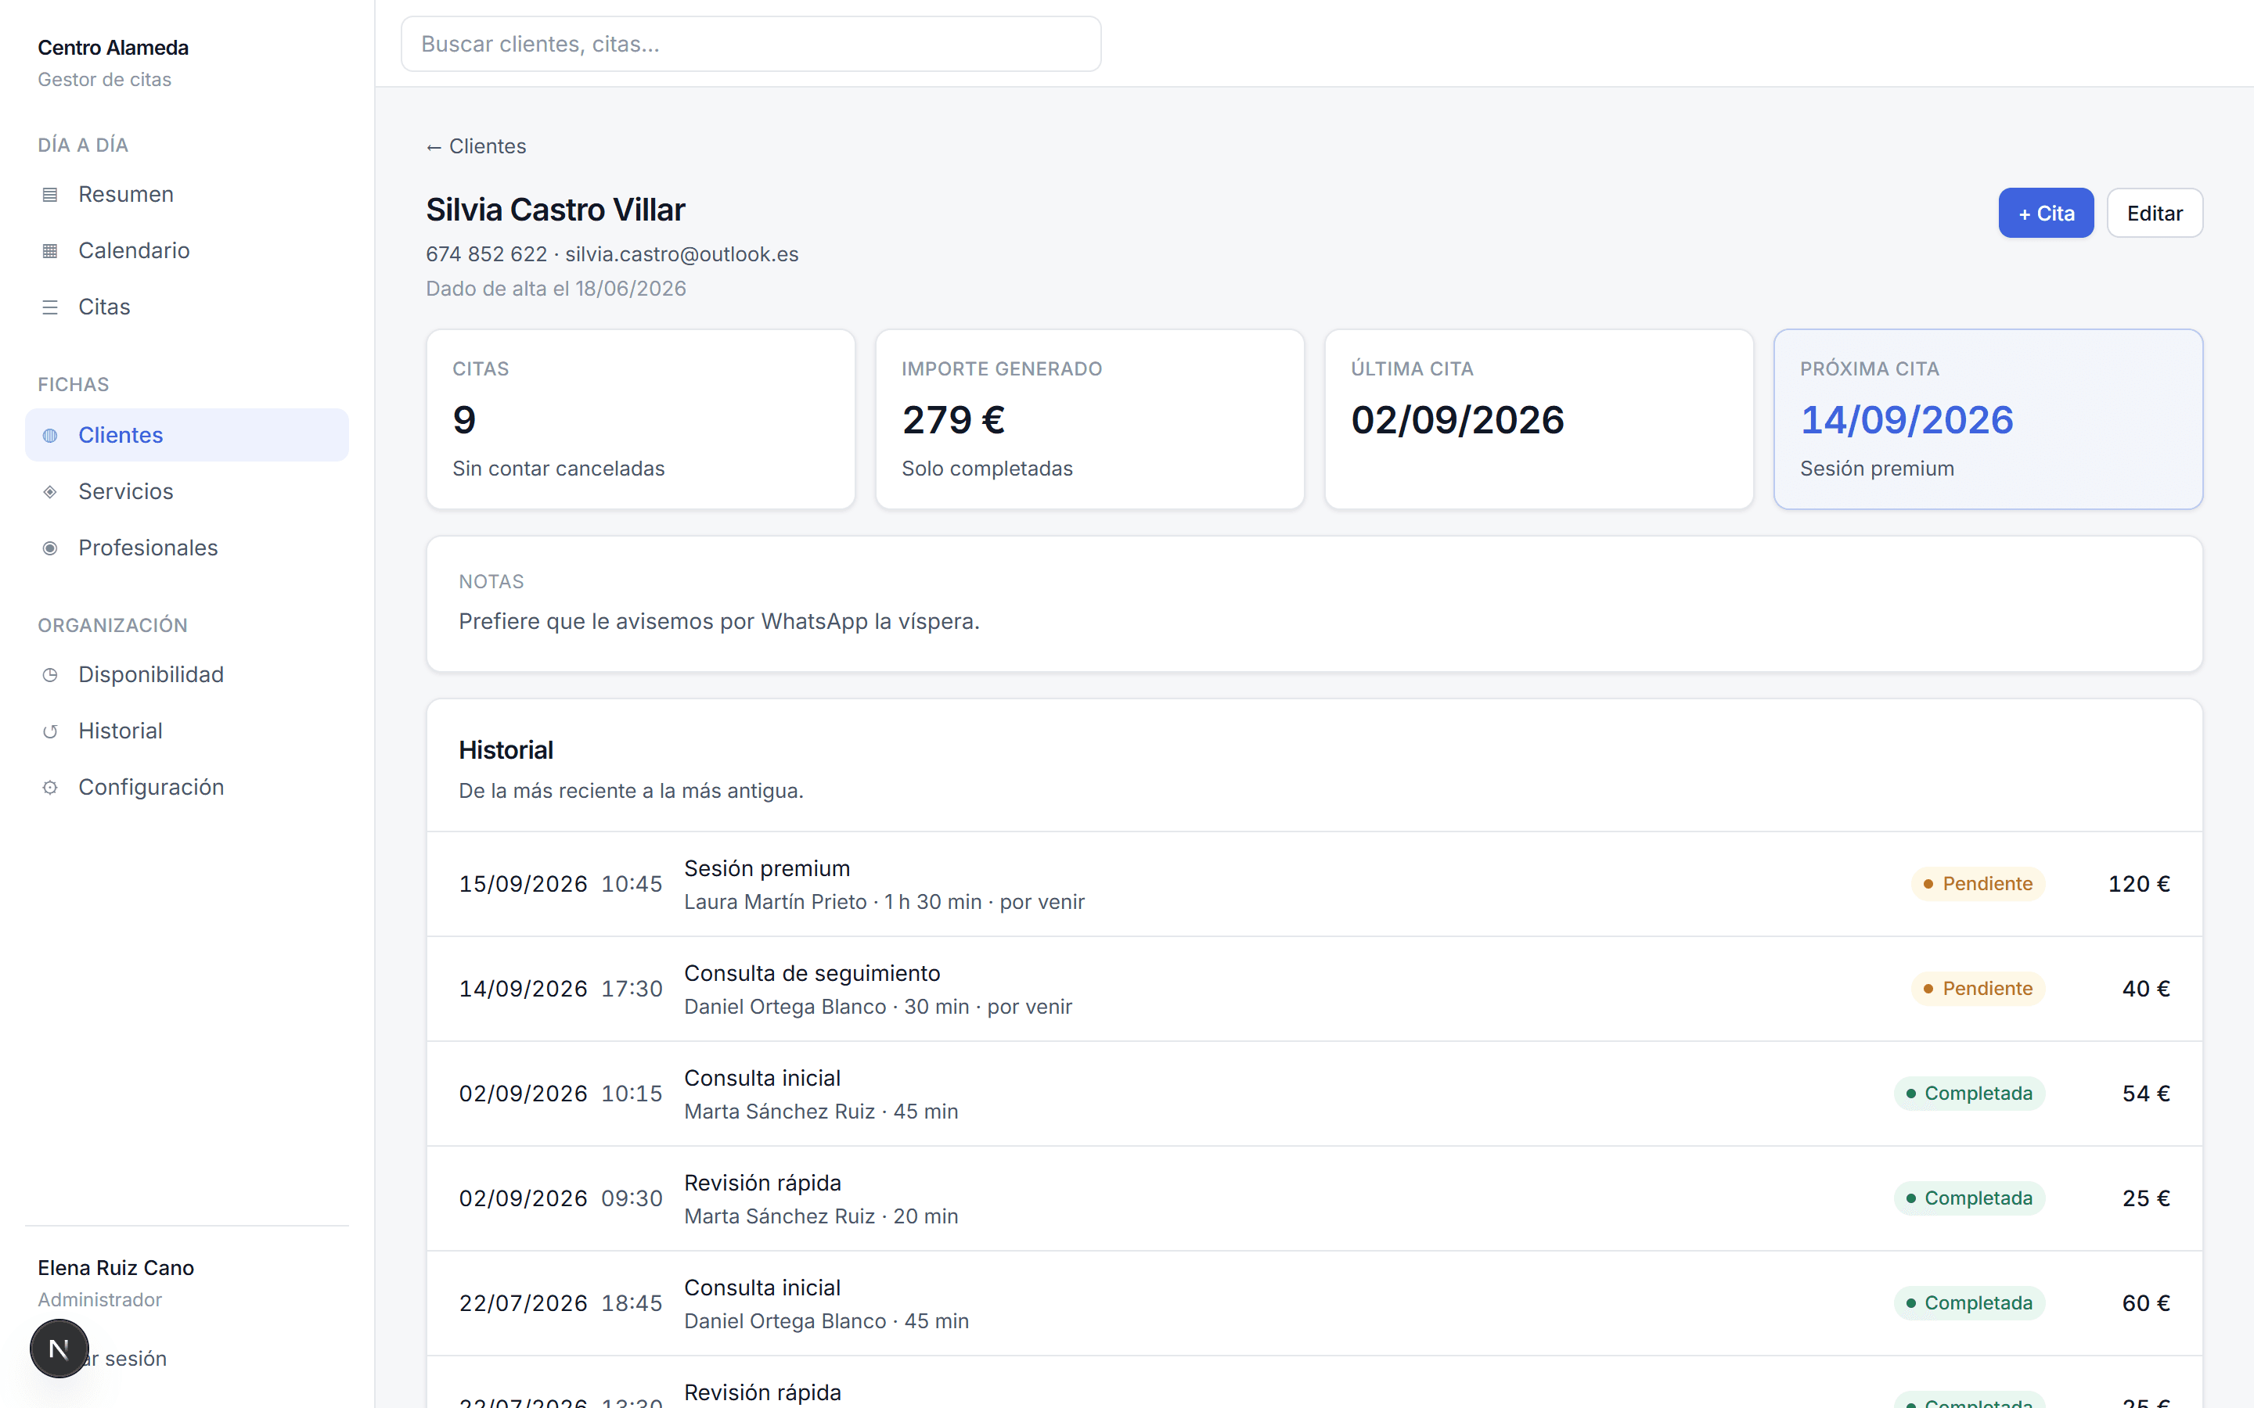Select Consulta inicial 22/07/2026 18:45 row

point(1314,1302)
